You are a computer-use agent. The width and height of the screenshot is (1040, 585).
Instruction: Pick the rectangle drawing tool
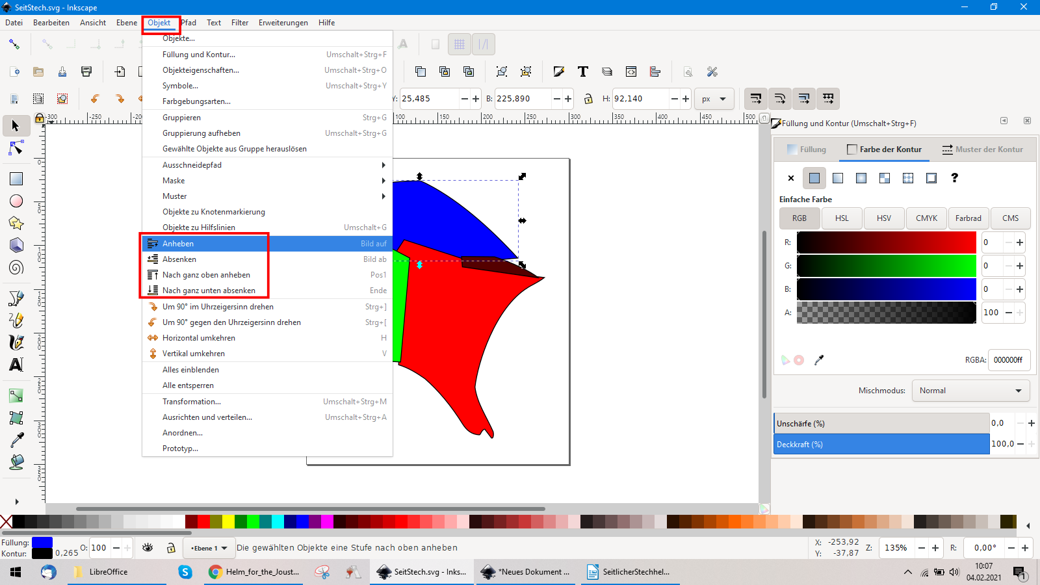pyautogui.click(x=16, y=179)
